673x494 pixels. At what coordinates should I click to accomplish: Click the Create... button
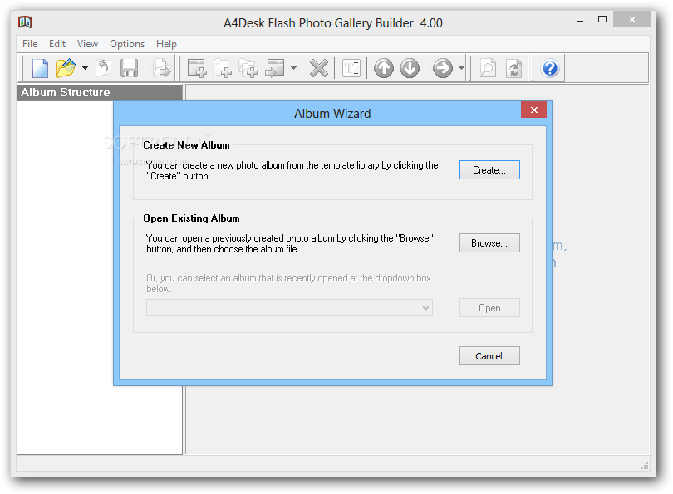pyautogui.click(x=489, y=170)
